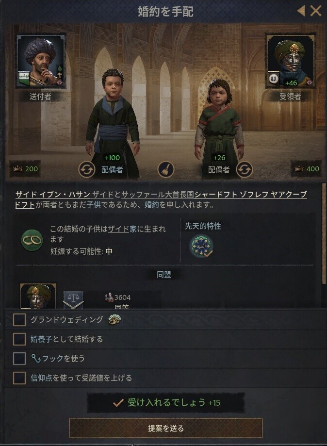Click the swap spouse icon under the right child
The image size is (327, 446).
244,169
